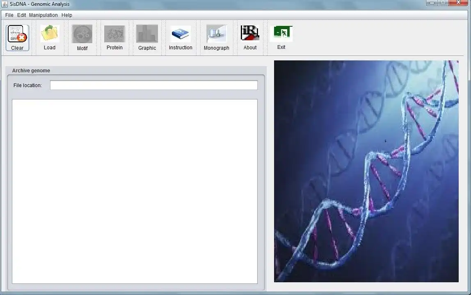Open the Manipulation menu
The width and height of the screenshot is (471, 295).
pyautogui.click(x=43, y=15)
